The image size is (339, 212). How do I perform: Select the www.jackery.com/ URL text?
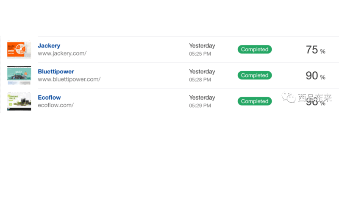pos(62,53)
